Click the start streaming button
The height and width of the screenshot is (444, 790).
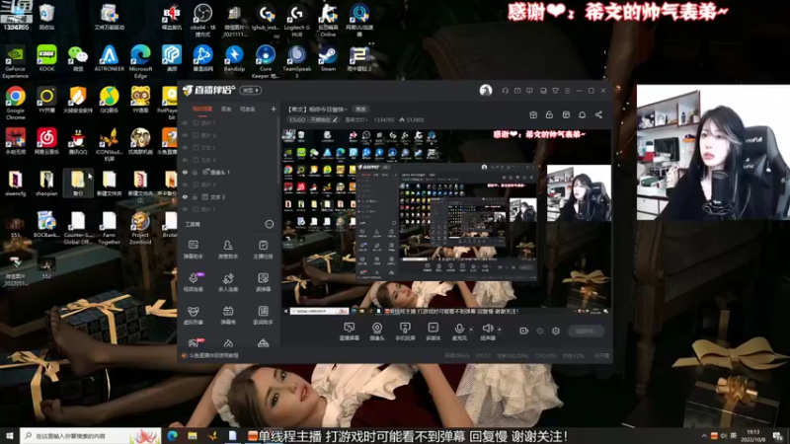[x=587, y=331]
